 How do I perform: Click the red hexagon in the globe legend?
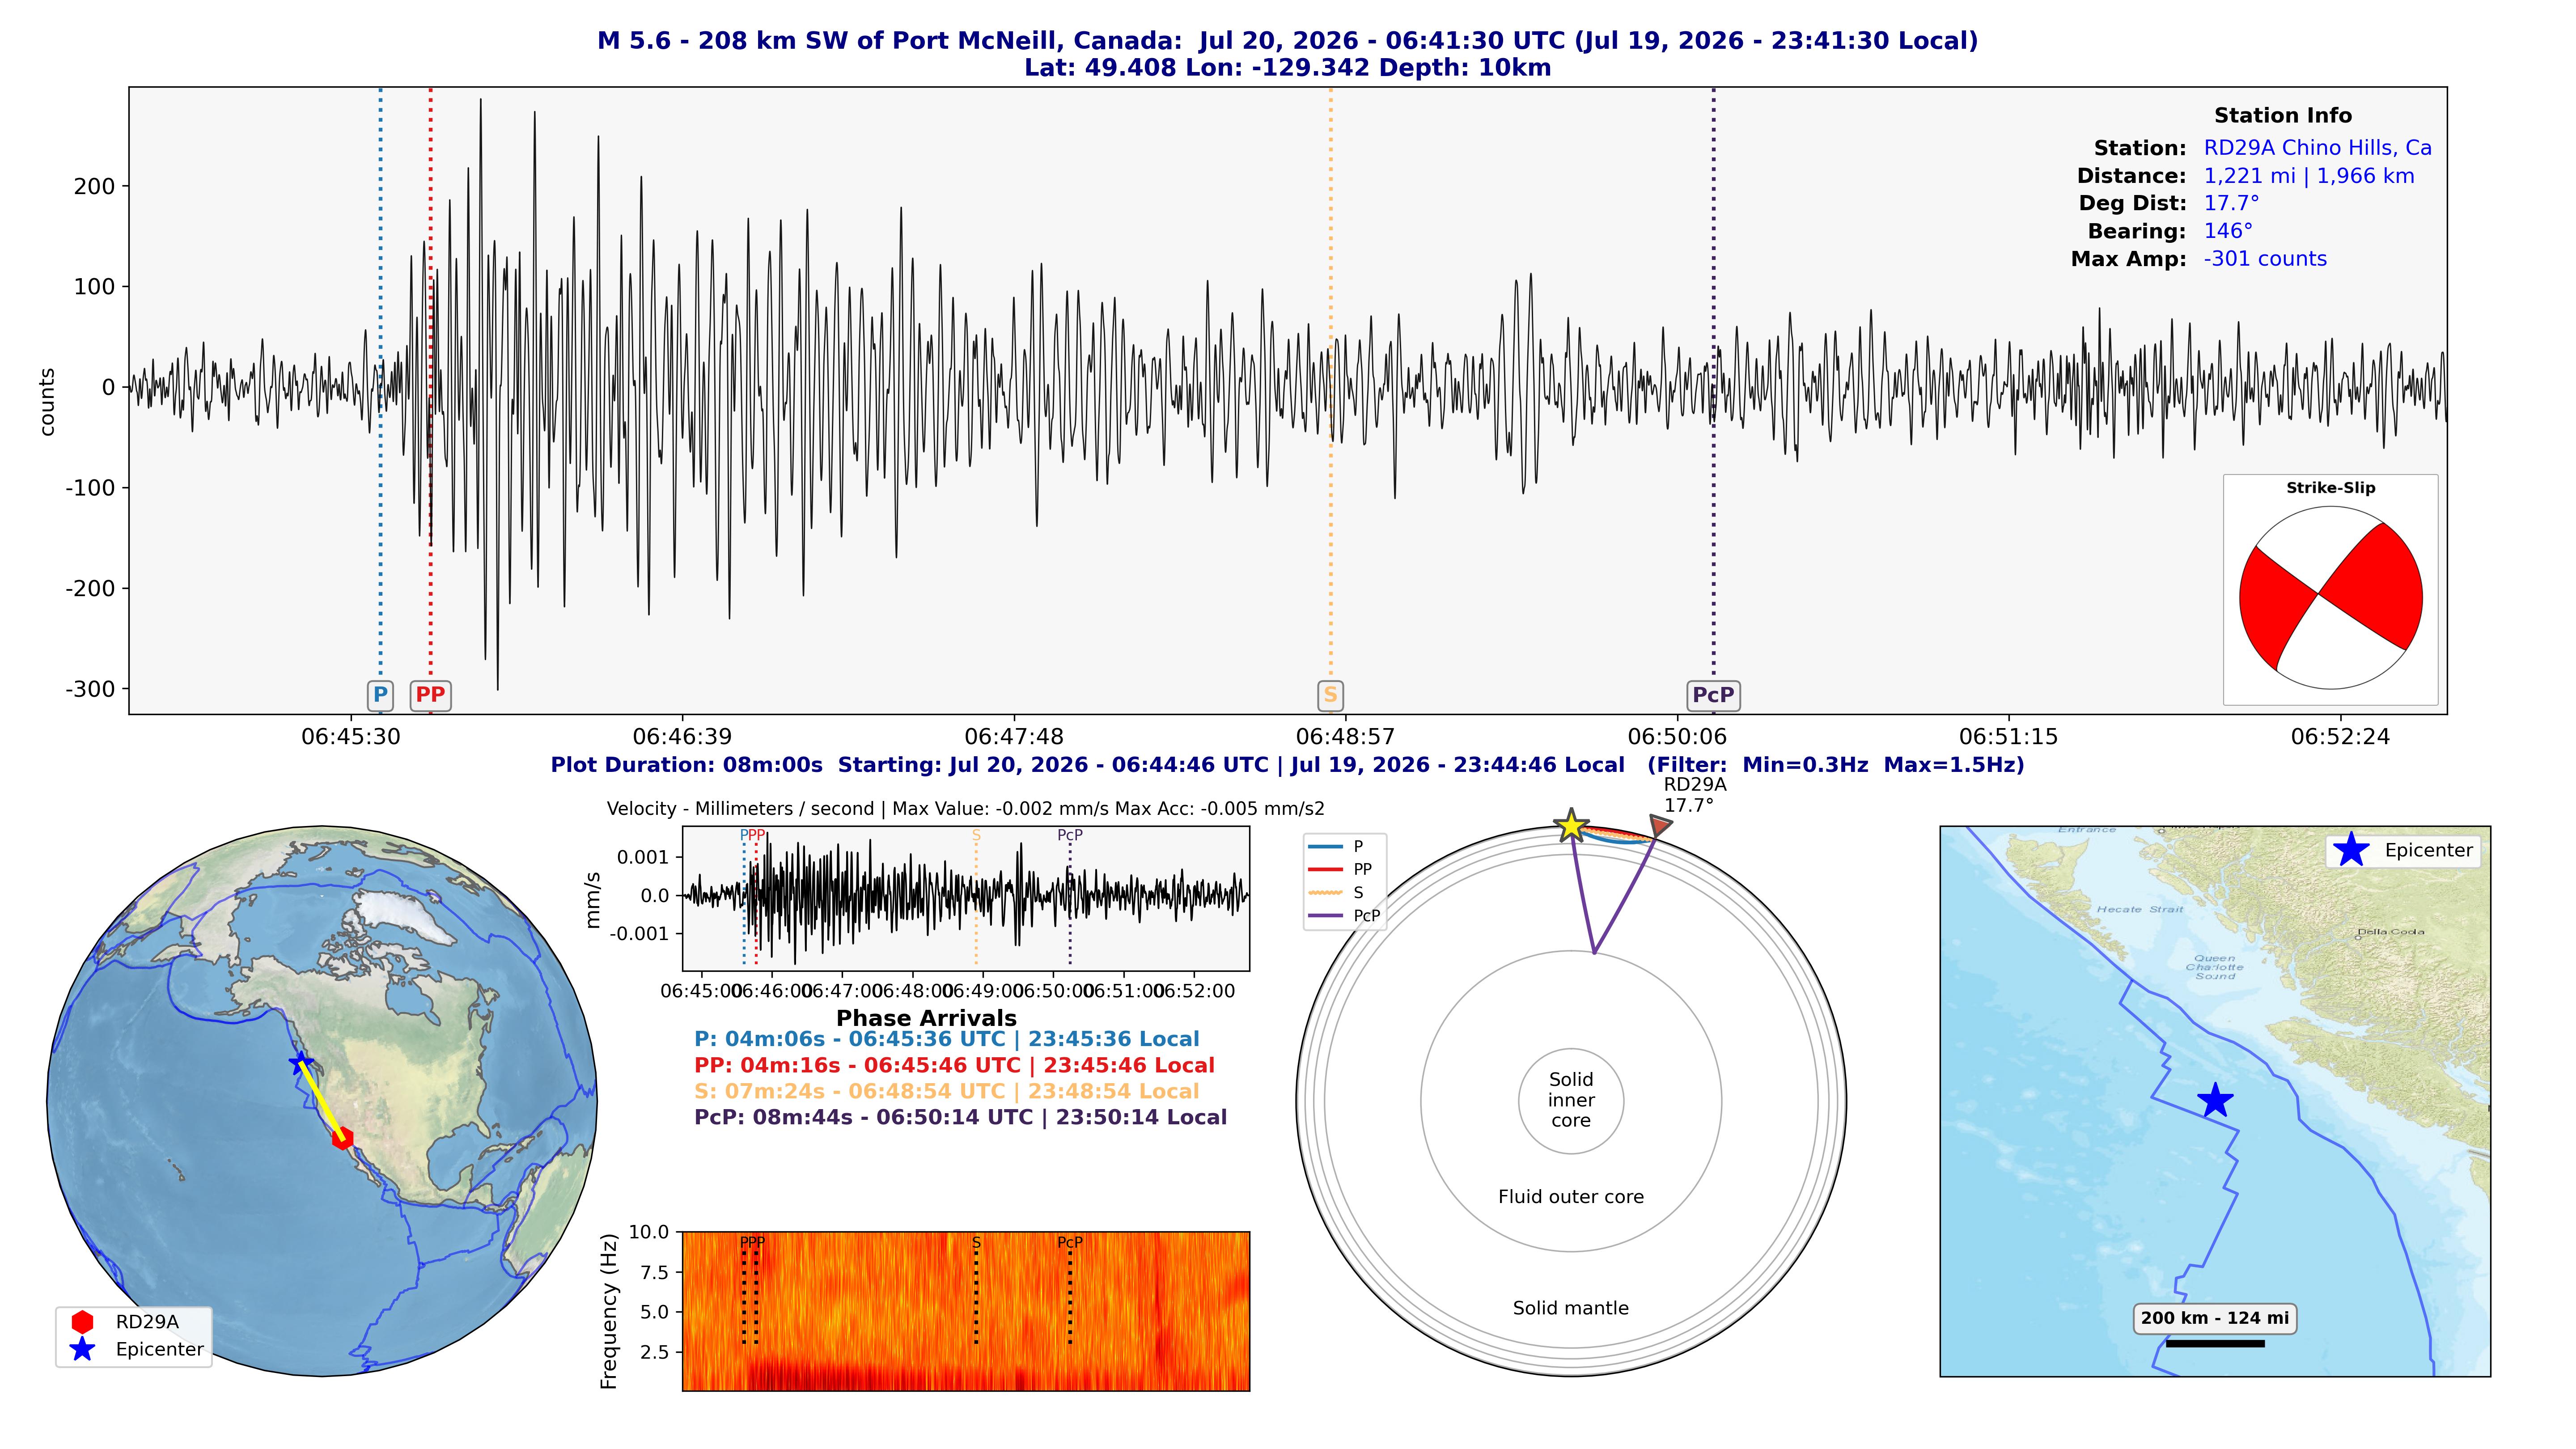pyautogui.click(x=82, y=1321)
